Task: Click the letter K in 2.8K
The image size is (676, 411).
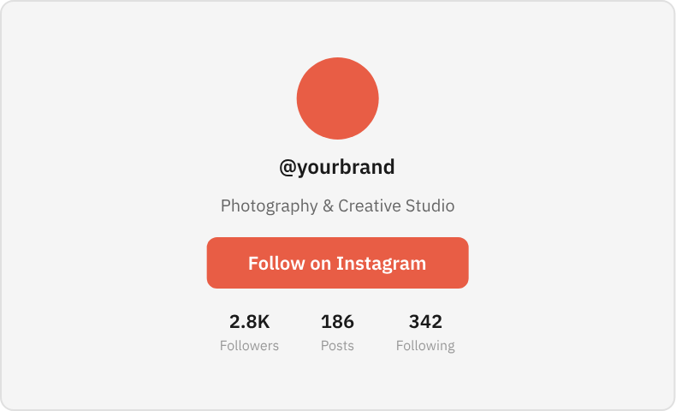Action: [x=264, y=322]
